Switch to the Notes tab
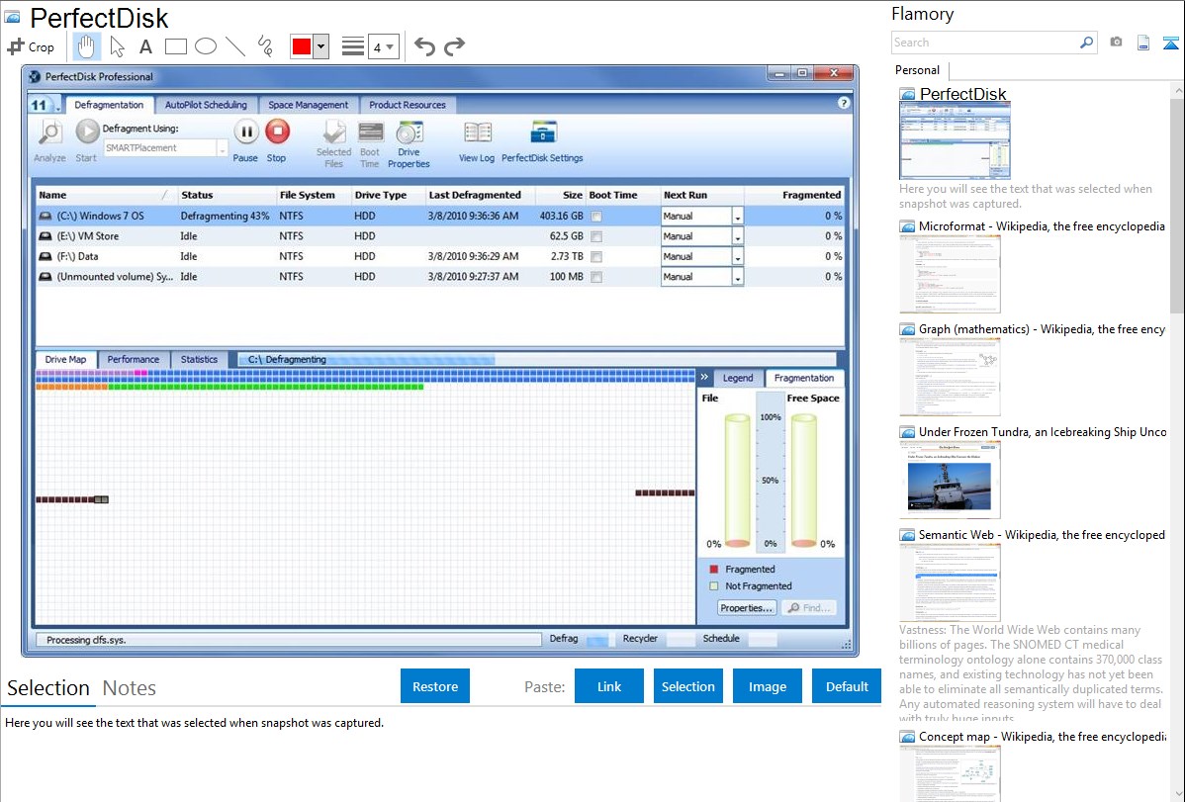 [130, 688]
